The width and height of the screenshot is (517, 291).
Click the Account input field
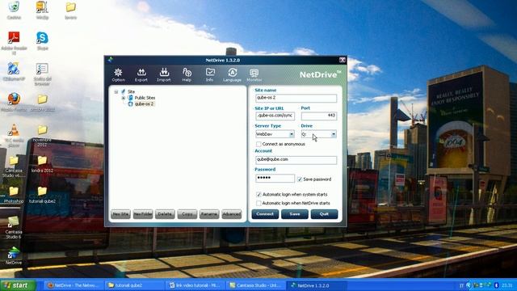[x=296, y=160]
